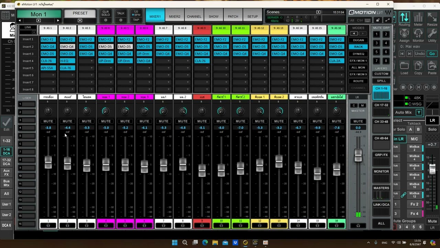Image resolution: width=440 pixels, height=248 pixels.
Task: Click the modes left arrow button
Action: click(x=354, y=33)
